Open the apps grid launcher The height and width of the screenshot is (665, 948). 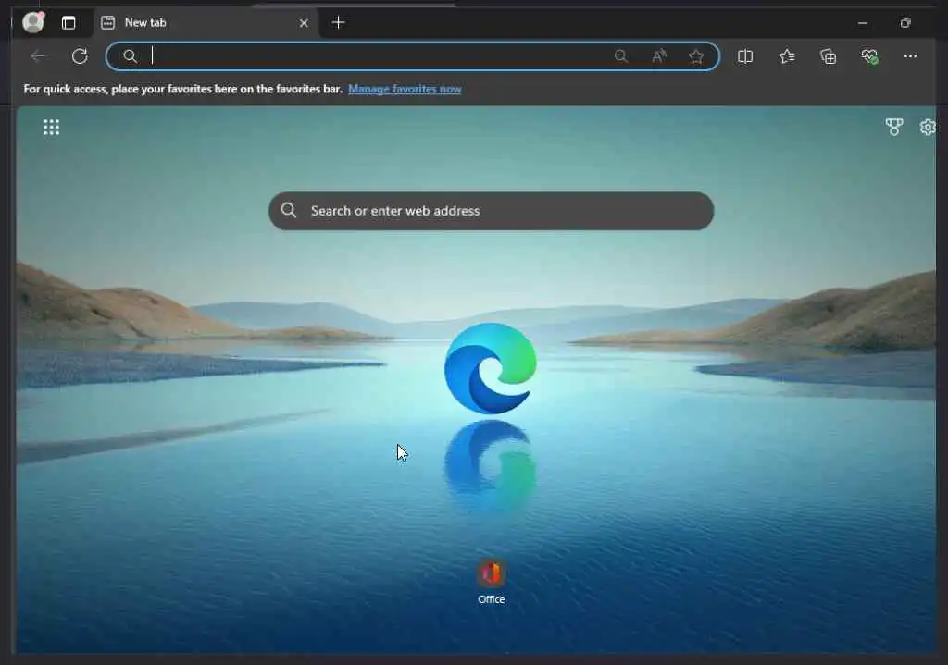pyautogui.click(x=52, y=127)
